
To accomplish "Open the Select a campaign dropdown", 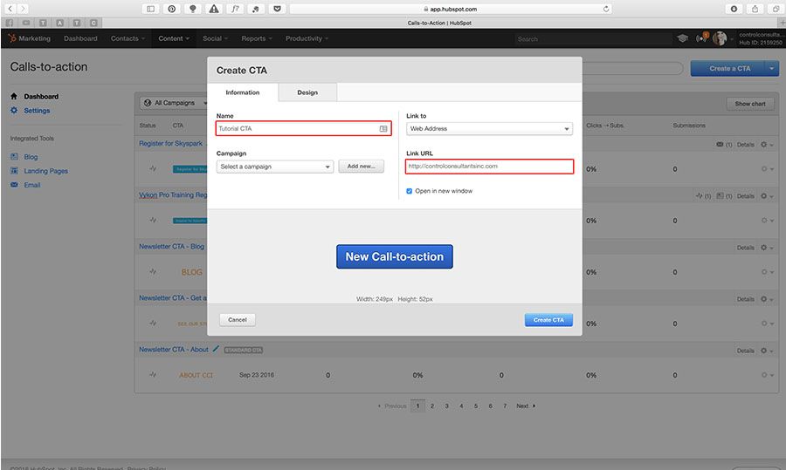I will [275, 167].
